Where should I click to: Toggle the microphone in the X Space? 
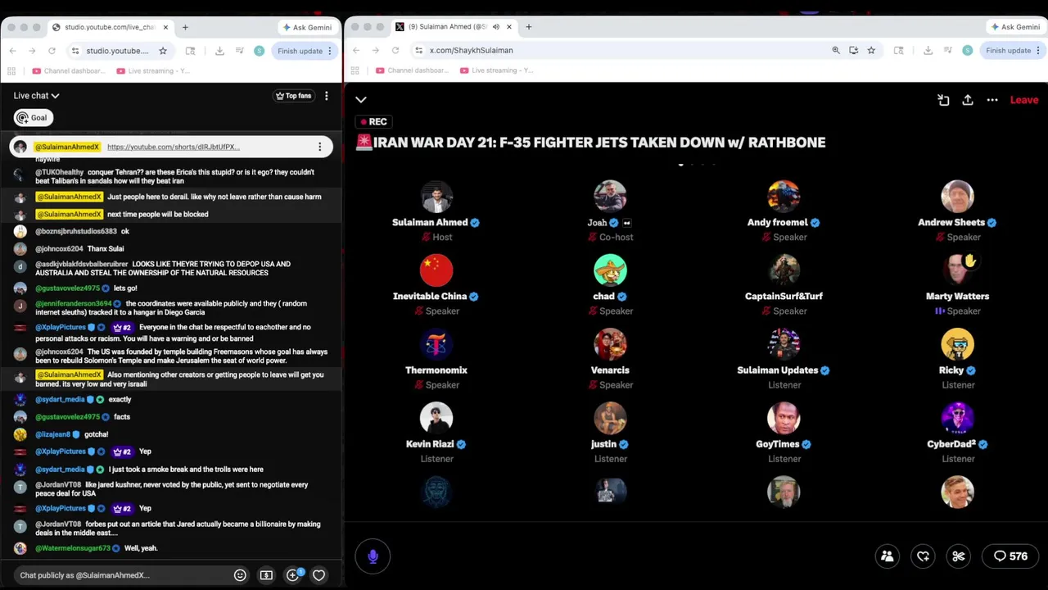click(x=373, y=556)
